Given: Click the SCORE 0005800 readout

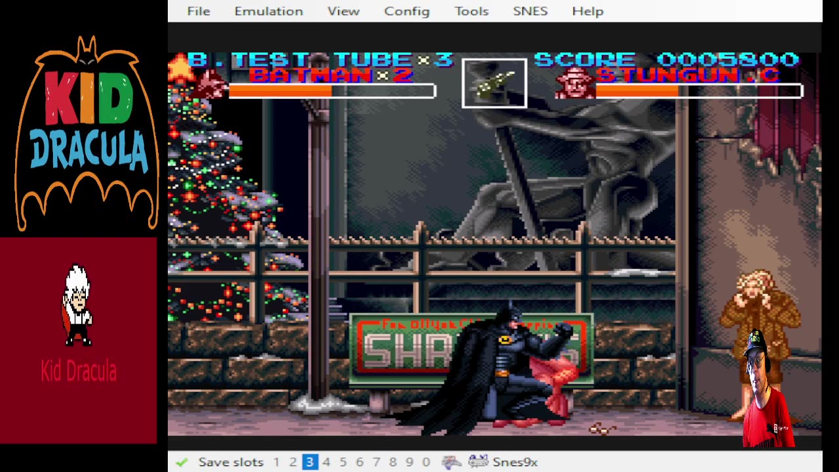Looking at the screenshot, I should [x=667, y=60].
